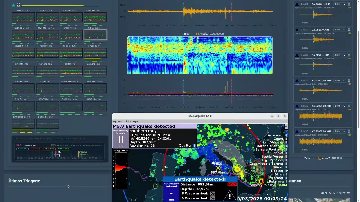Expand the filter dropdown for CA.CPAL.--.HHZ
The height and width of the screenshot is (202, 360).
pyautogui.click(x=339, y=55)
